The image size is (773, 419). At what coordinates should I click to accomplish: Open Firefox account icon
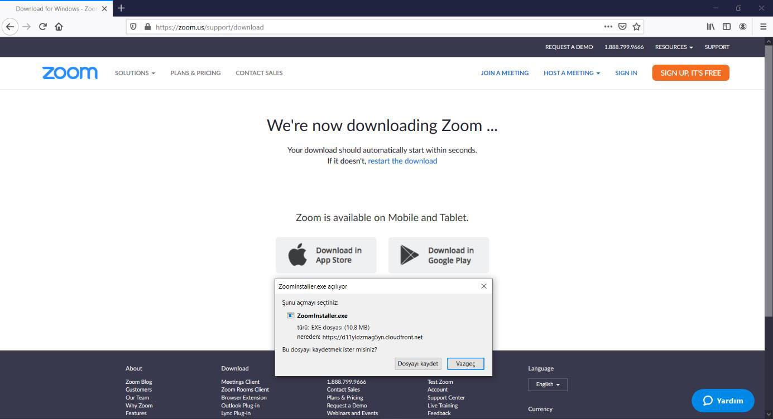(743, 27)
